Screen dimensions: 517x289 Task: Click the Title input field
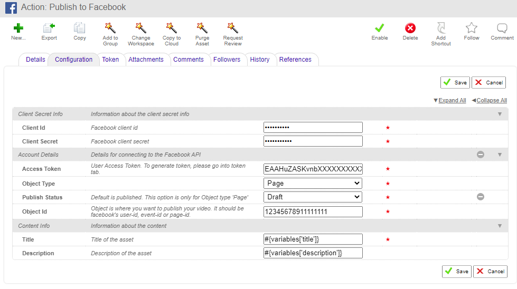pyautogui.click(x=313, y=239)
